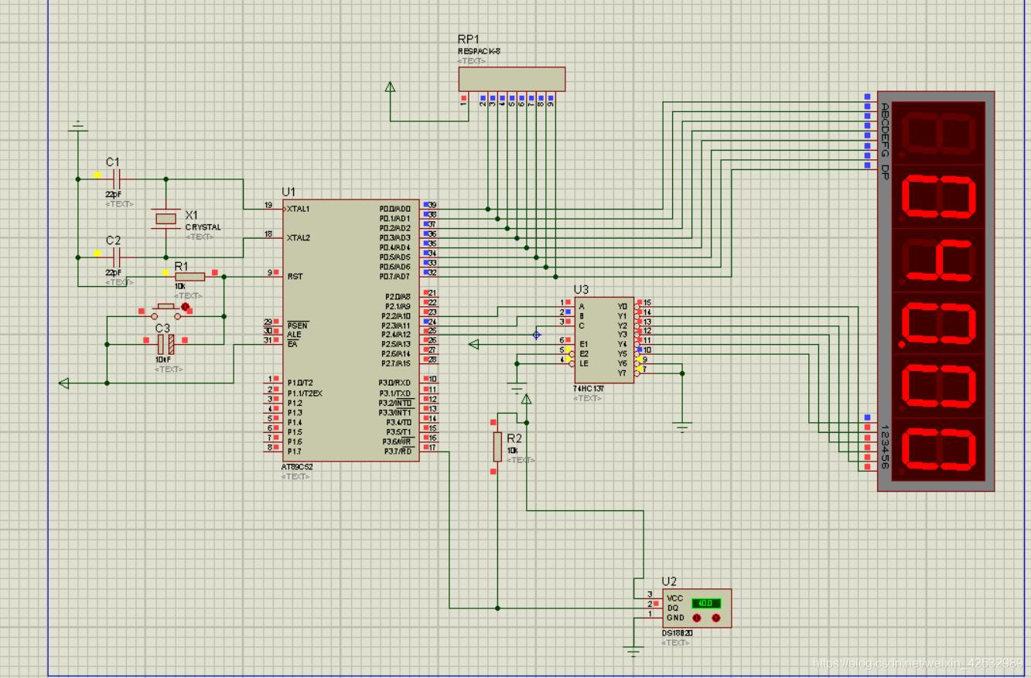Screen dimensions: 1031x678
Task: Click the CRYSTAL value text beside X1
Action: coord(203,227)
